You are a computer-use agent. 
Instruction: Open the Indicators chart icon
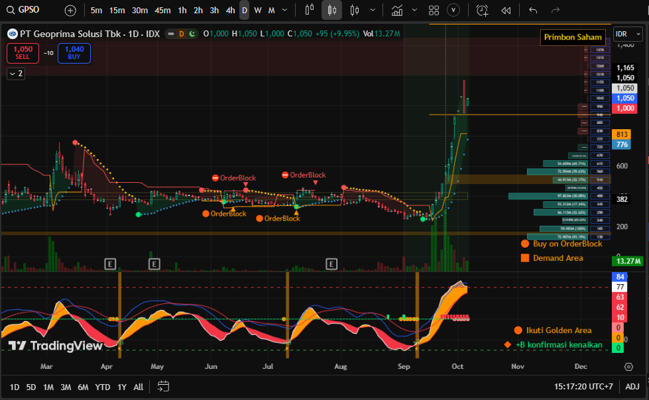point(397,11)
